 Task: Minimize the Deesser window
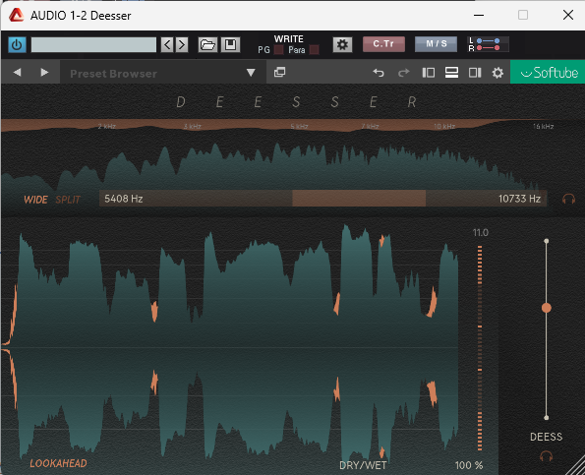[479, 15]
